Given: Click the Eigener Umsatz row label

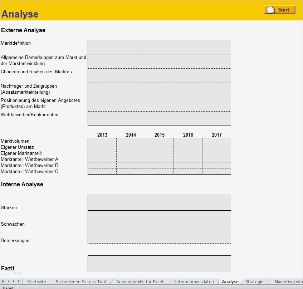Looking at the screenshot, I should [18, 147].
